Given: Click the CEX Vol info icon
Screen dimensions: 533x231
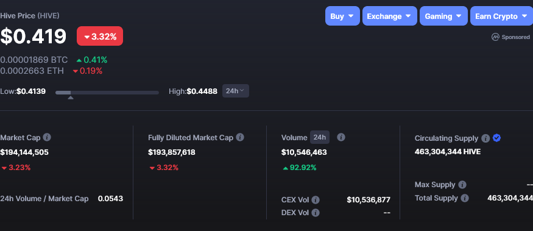Looking at the screenshot, I should coord(316,200).
